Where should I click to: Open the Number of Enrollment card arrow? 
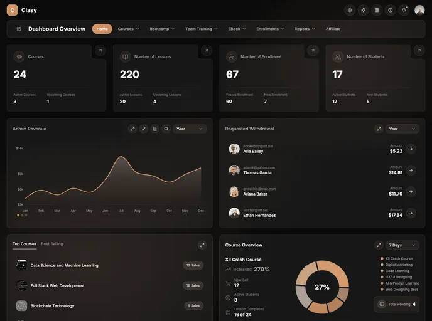pyautogui.click(x=313, y=50)
